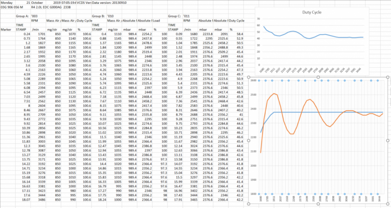The height and width of the screenshot is (208, 391).
Task: Click the right-middle resize handle of the selected chart
Action: click(388, 141)
